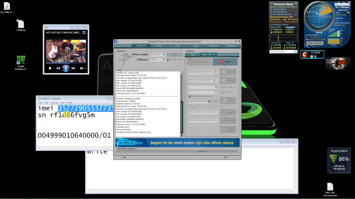
Task: Open New Text Document.txt on desktop
Action: point(330,190)
